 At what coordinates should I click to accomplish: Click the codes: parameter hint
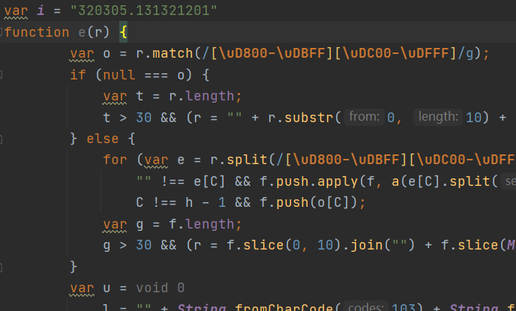click(x=366, y=307)
